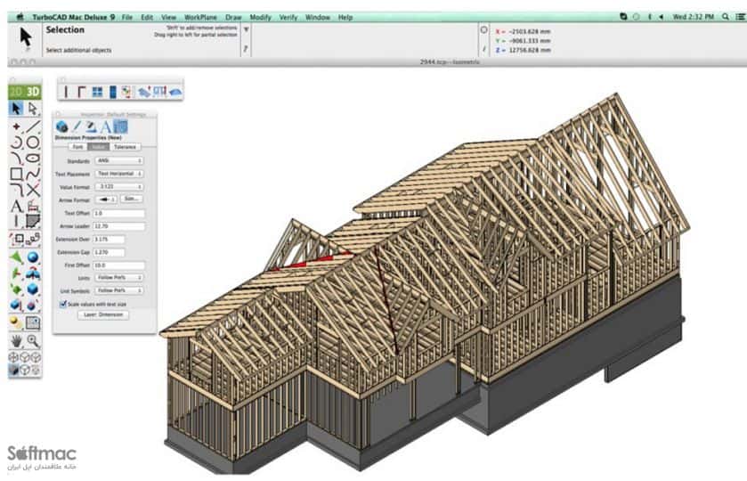747x481 pixels.
Task: Open the Help menu
Action: pos(345,17)
